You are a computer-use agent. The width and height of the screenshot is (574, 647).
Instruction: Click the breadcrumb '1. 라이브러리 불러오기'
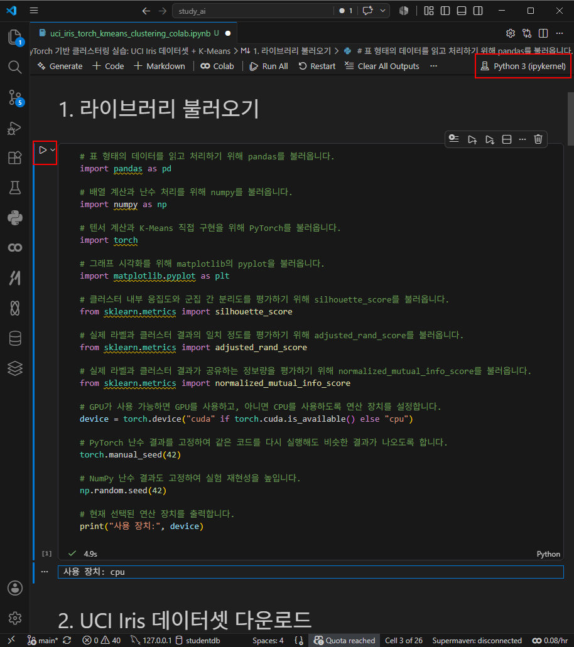pyautogui.click(x=286, y=51)
